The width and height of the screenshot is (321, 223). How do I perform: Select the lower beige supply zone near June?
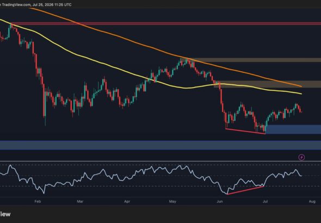pyautogui.click(x=267, y=84)
